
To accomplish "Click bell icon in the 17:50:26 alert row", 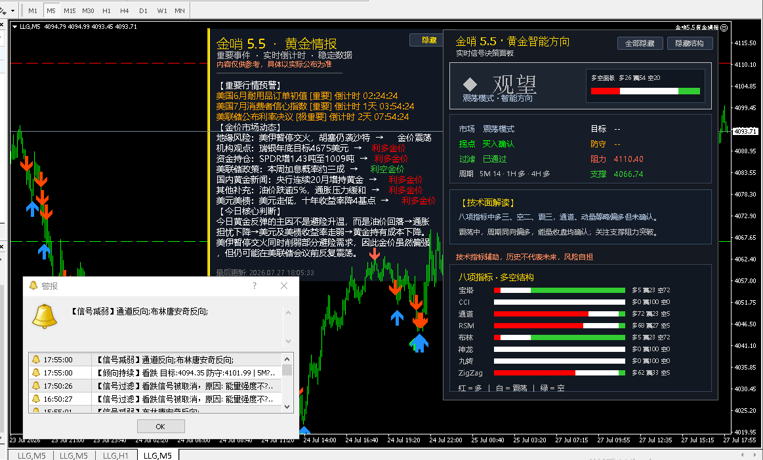I will (x=36, y=385).
